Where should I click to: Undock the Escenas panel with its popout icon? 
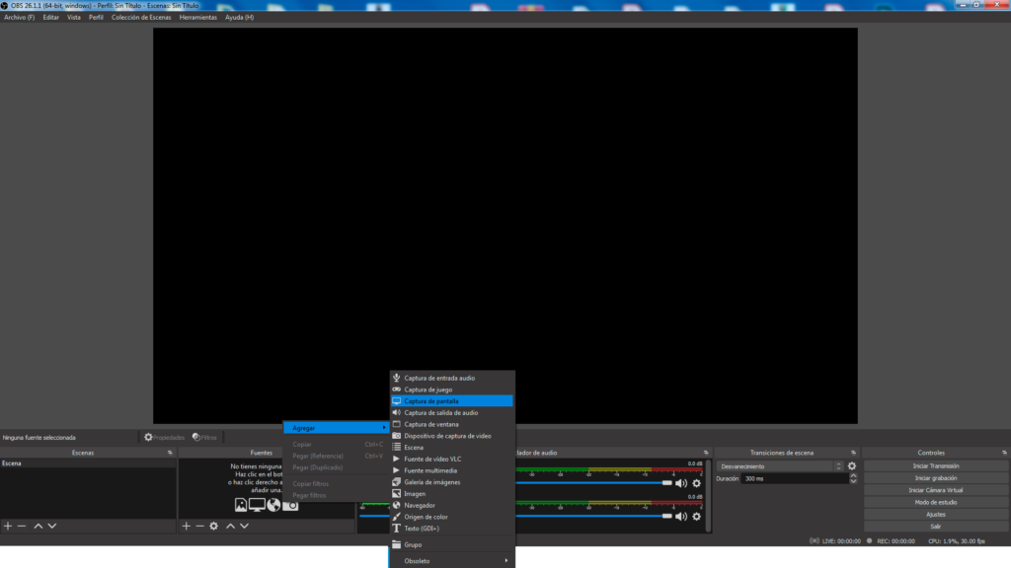170,453
